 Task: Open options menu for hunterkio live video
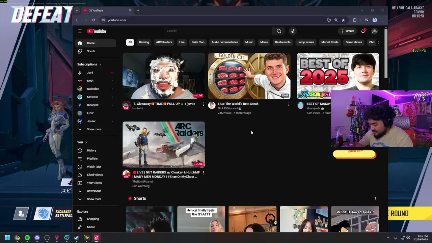click(x=203, y=104)
